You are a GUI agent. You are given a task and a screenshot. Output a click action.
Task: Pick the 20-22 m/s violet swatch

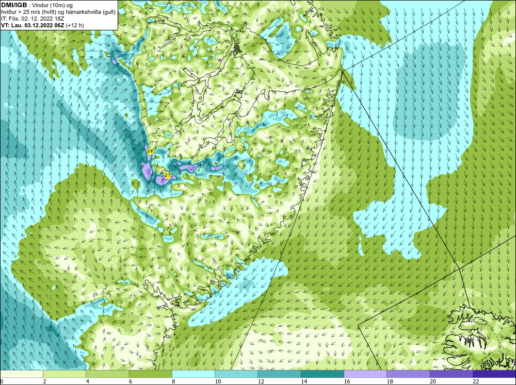coord(451,374)
